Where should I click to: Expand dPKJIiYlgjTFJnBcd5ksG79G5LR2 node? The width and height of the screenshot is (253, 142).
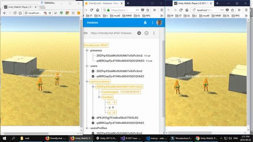point(93,118)
